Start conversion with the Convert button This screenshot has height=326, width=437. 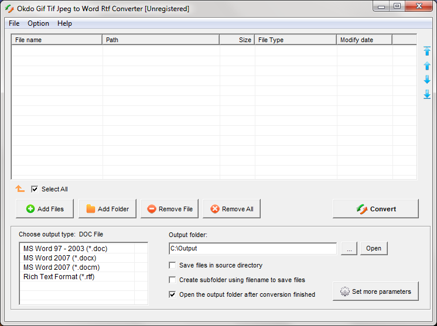pos(375,209)
